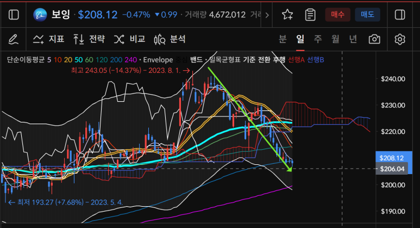This screenshot has height=228, width=420.
Task: Click the $190.00 price axis label
Action: pos(393,211)
